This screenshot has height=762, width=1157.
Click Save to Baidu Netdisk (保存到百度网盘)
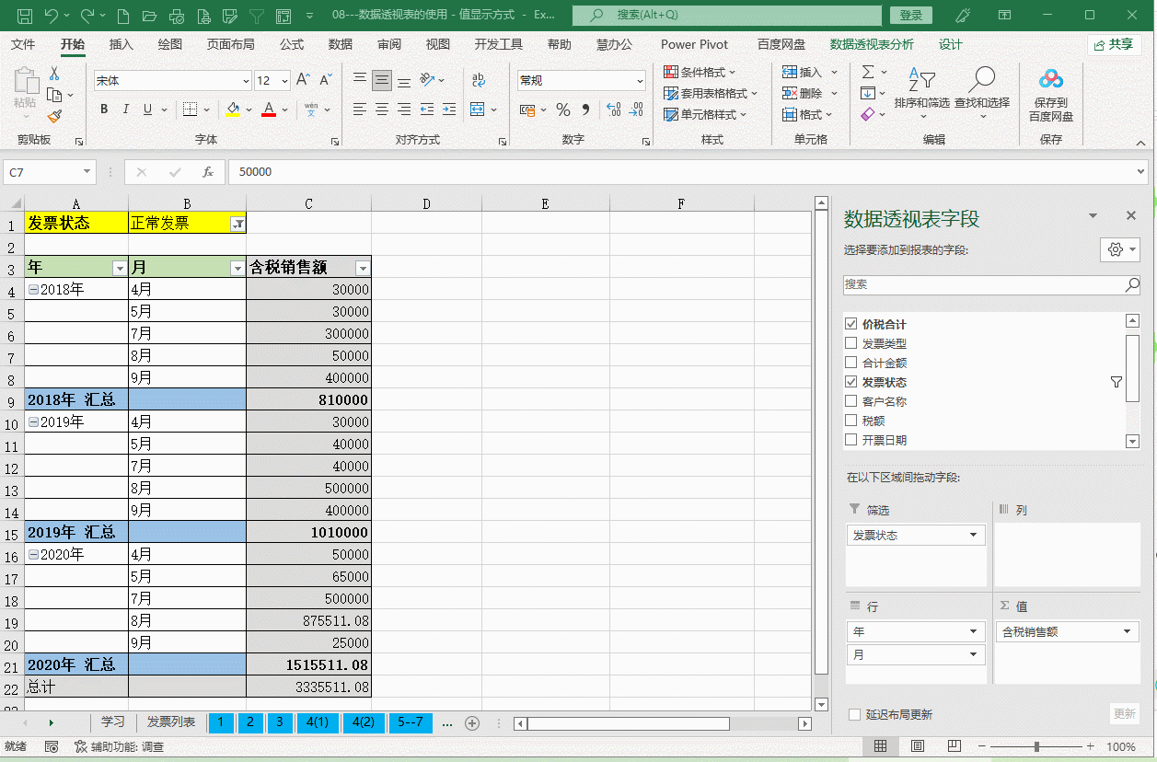click(x=1051, y=95)
